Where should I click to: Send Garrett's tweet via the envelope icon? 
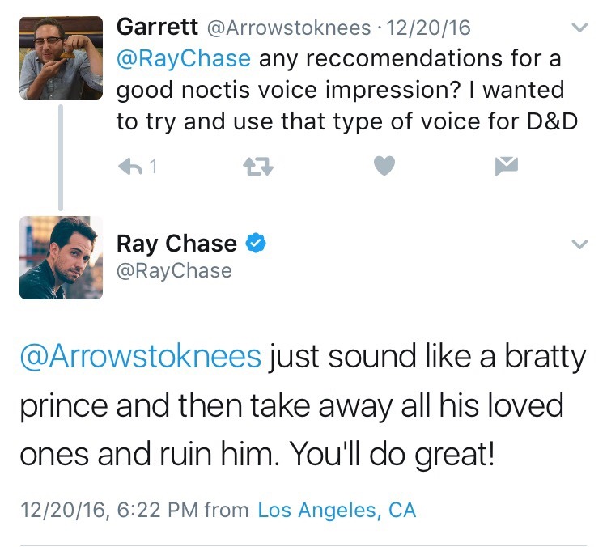tap(507, 167)
